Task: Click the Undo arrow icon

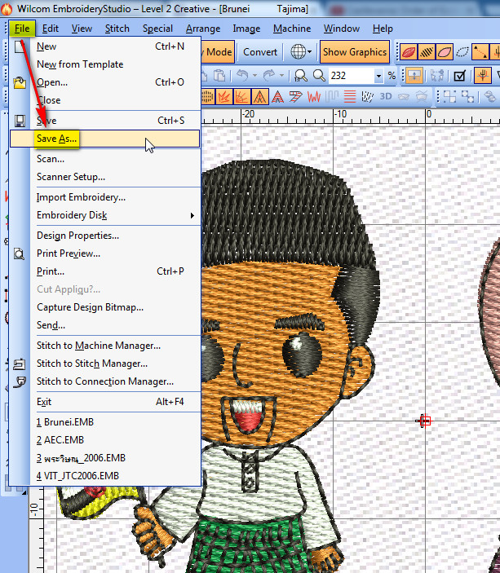Action: pyautogui.click(x=242, y=75)
